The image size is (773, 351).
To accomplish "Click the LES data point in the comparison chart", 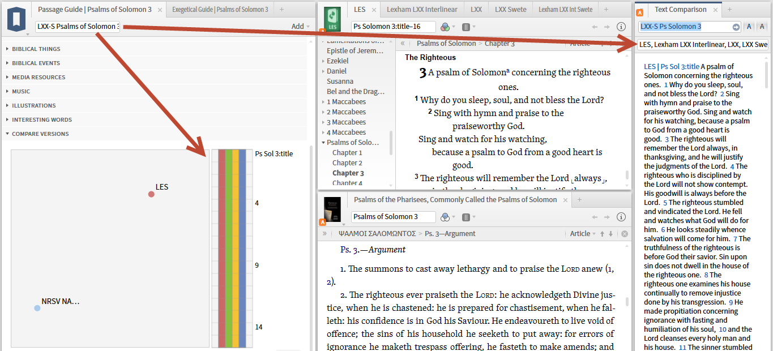I will click(151, 194).
